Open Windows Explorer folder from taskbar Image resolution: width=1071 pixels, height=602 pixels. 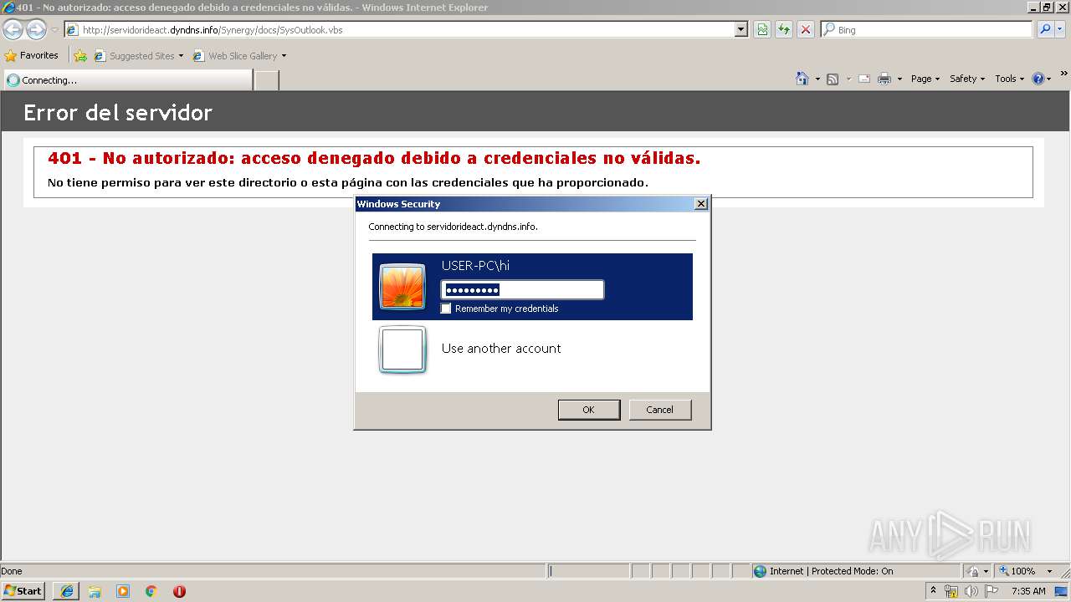(95, 591)
